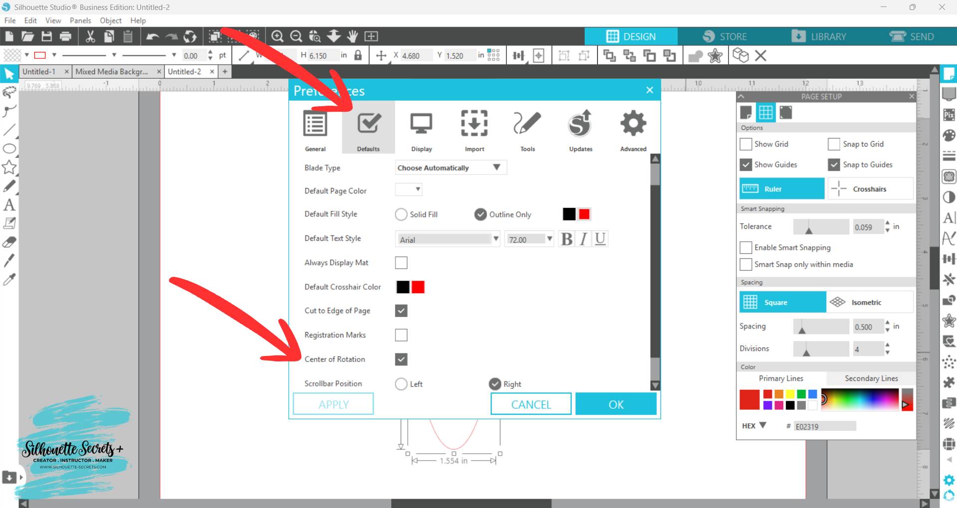957x508 pixels.
Task: Pick the red Default Crosshair Color swatch
Action: click(418, 287)
